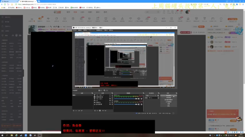Viewport: 245px width, 137px height.
Task: Remove selected scene with minus button in OBS
Action: click(x=76, y=111)
